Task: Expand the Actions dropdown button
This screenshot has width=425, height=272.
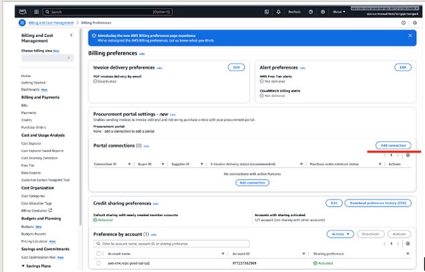Action: (x=340, y=234)
